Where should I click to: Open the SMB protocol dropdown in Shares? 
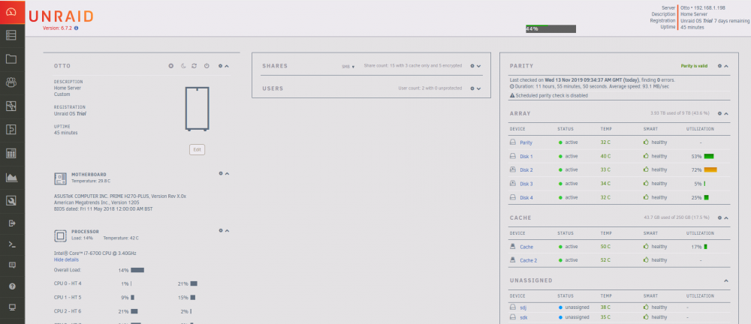click(348, 67)
